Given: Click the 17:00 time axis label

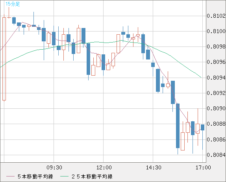Looking at the screenshot, I should point(203,167).
